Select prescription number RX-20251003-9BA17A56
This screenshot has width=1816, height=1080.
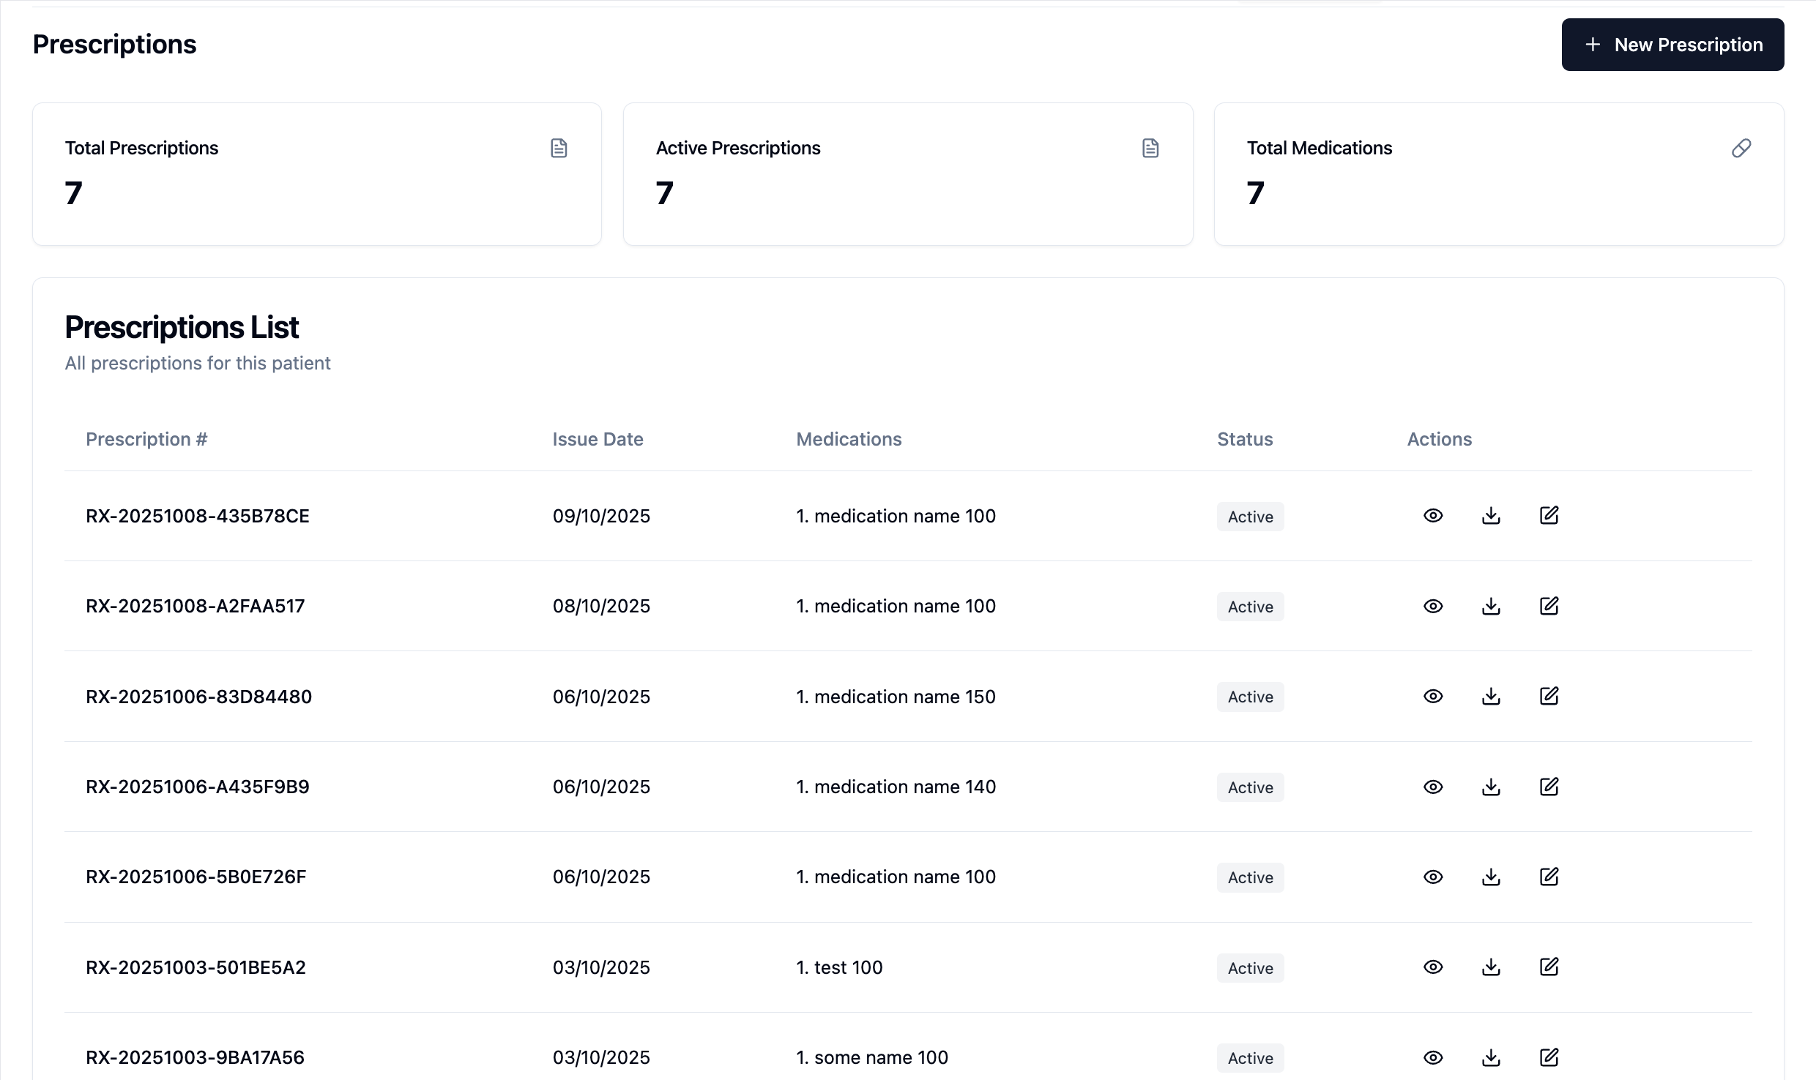[195, 1057]
